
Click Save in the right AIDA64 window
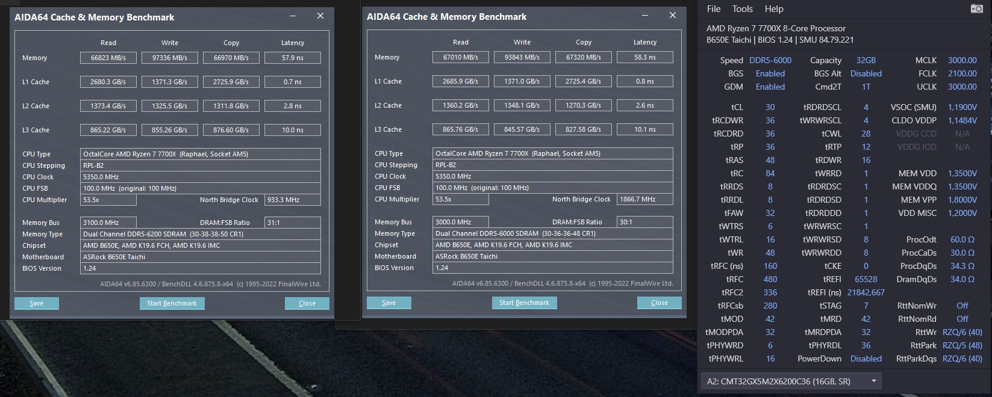point(389,303)
